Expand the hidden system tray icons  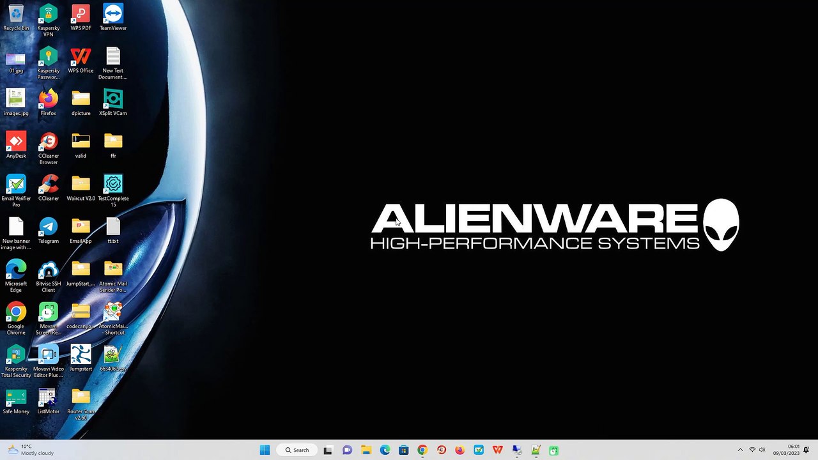(740, 450)
